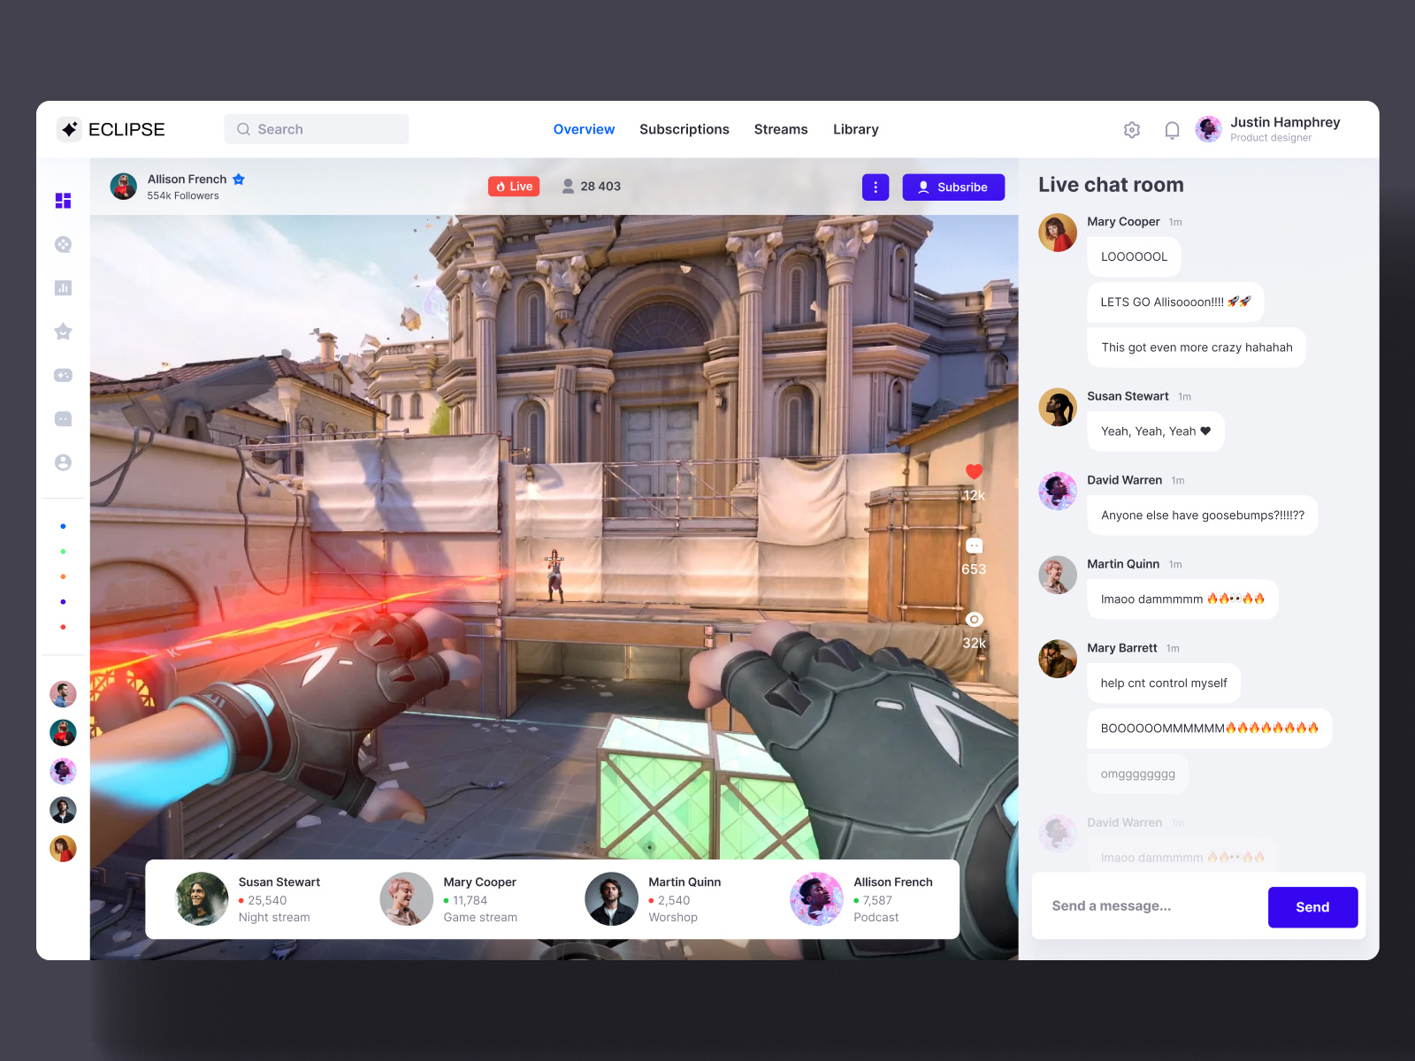This screenshot has width=1415, height=1061.
Task: Click the 'omgggggggg' chat message
Action: pyautogui.click(x=1137, y=774)
